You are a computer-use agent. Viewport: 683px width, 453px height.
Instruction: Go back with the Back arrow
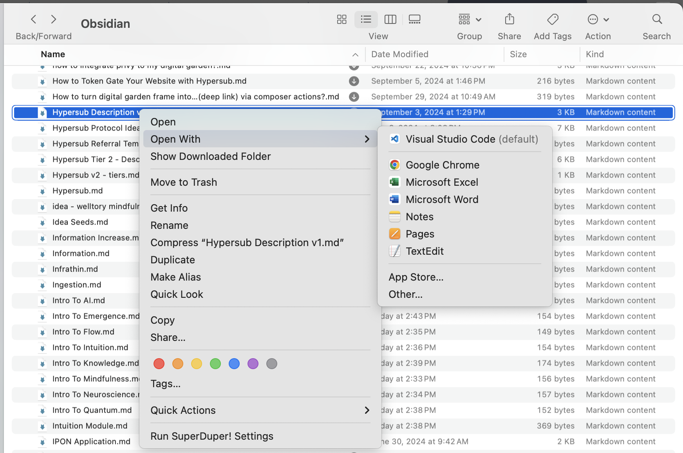pos(34,19)
